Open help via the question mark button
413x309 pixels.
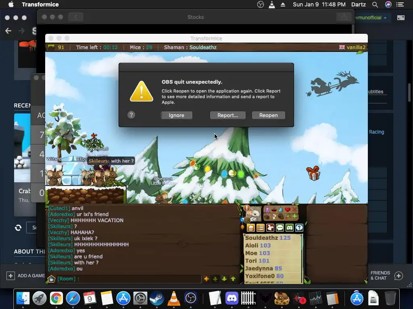(131, 115)
